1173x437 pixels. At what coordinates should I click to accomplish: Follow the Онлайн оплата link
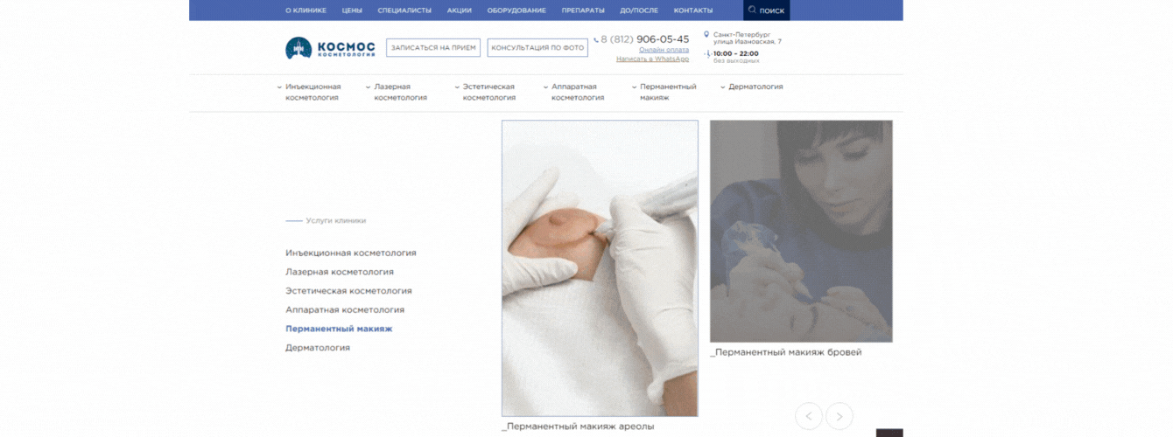pos(664,50)
